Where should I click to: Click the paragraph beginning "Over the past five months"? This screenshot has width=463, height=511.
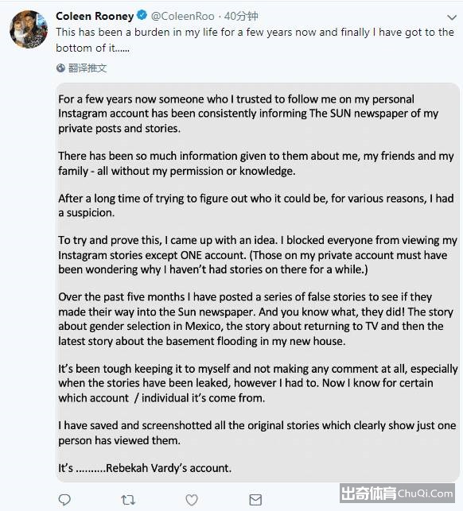pyautogui.click(x=255, y=319)
